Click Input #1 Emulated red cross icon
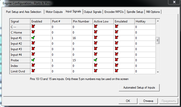Image resolution: width=181 pixels, height=107 pixels. tap(116, 38)
